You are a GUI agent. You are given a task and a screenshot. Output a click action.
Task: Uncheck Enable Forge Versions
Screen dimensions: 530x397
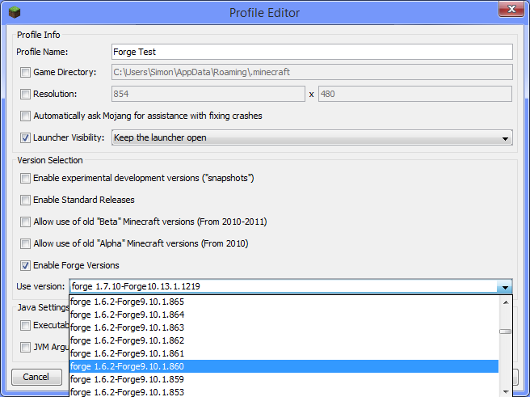point(25,265)
